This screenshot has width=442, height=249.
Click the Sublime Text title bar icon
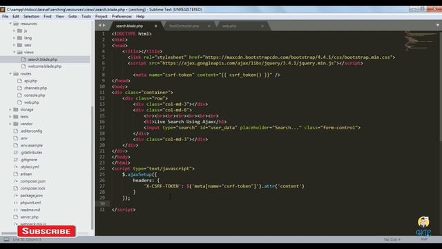tap(3, 10)
